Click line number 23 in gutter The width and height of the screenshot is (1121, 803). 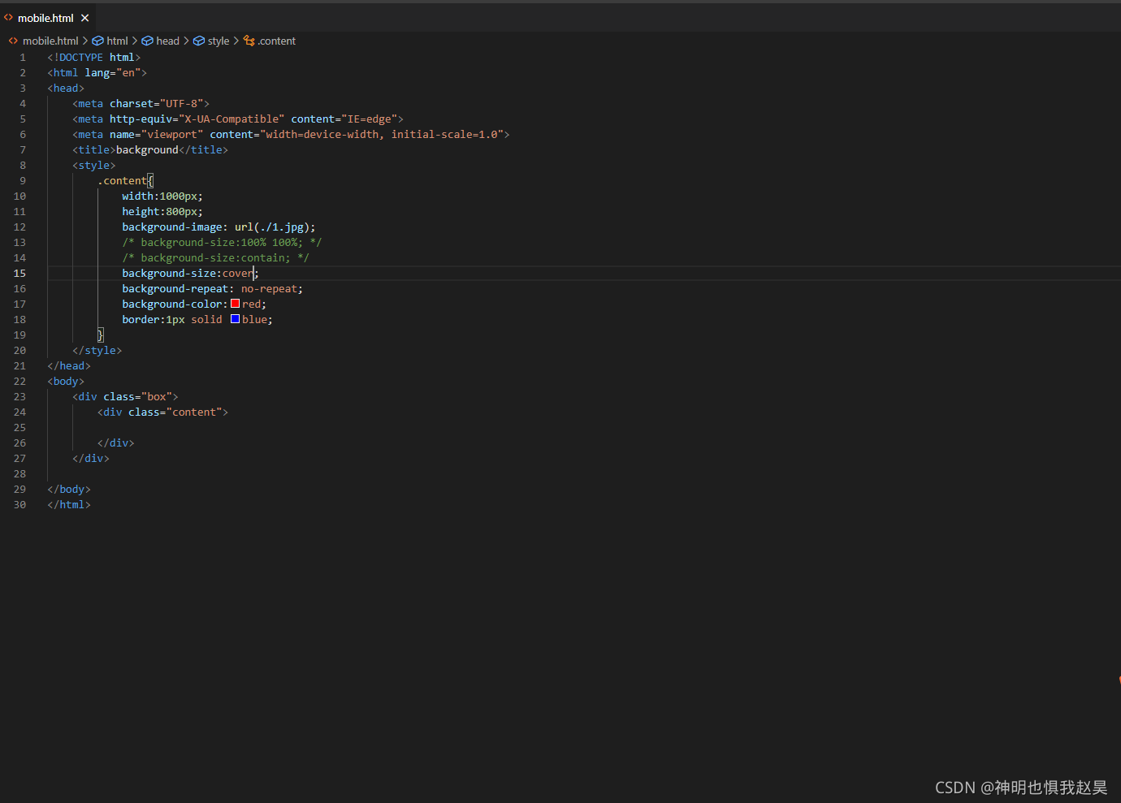pos(19,397)
